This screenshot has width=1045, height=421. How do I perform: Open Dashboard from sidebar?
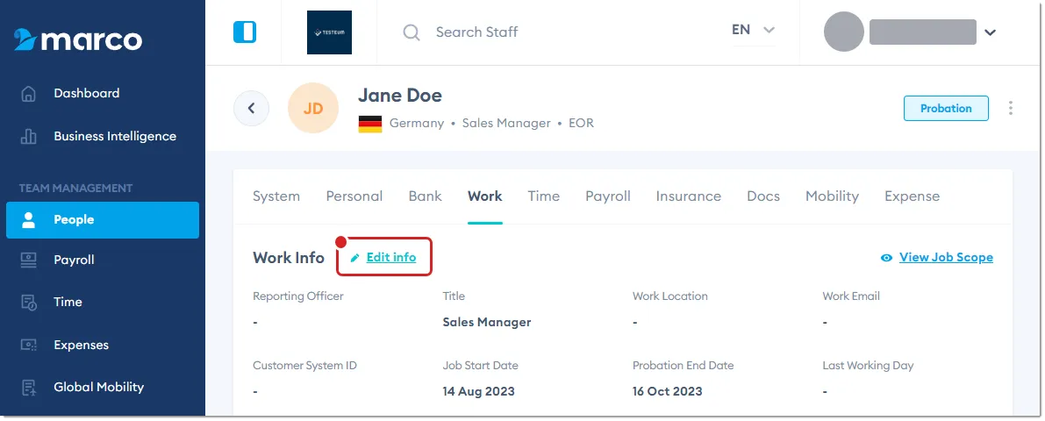[x=87, y=93]
